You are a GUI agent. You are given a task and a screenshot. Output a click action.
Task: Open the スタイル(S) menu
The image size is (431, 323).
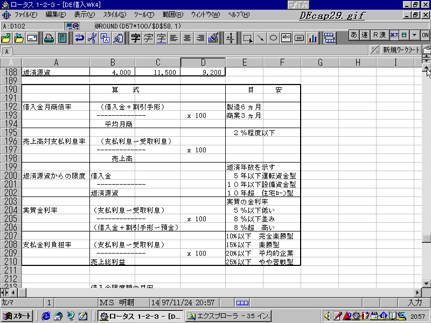114,14
